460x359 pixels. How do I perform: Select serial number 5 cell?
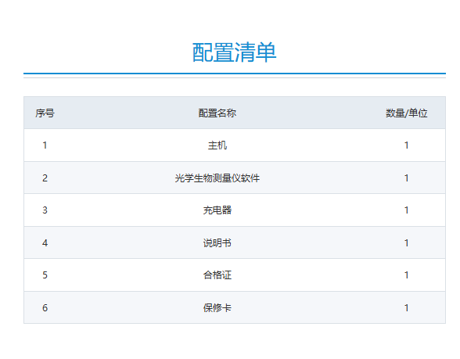click(45, 275)
